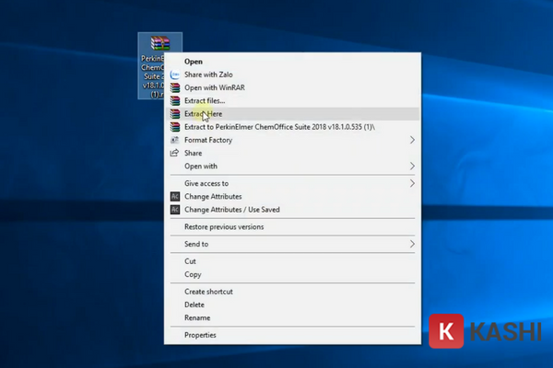Click the archive icon beside Extract to PerkinElmer
The height and width of the screenshot is (368, 553).
point(174,127)
